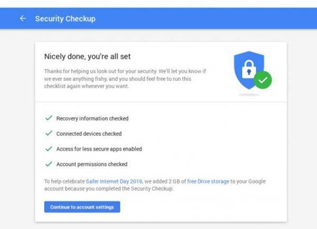Click checkmark beside Account permissions checked
Viewport: 317px width, 229px height.
click(49, 164)
